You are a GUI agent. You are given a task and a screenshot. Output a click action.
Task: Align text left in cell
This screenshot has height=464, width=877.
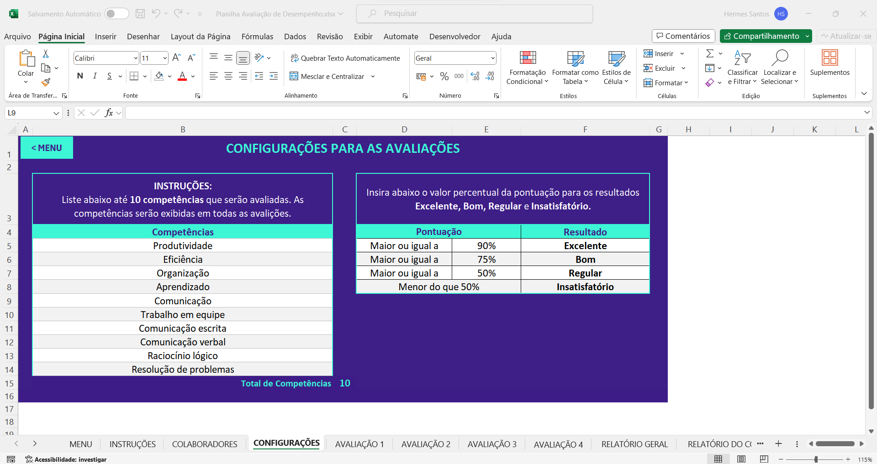214,76
